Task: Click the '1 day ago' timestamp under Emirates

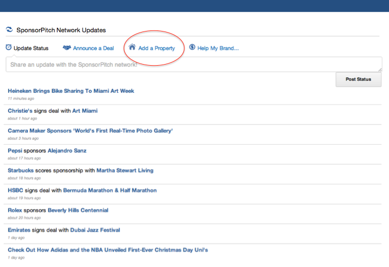Action: [x=16, y=238]
